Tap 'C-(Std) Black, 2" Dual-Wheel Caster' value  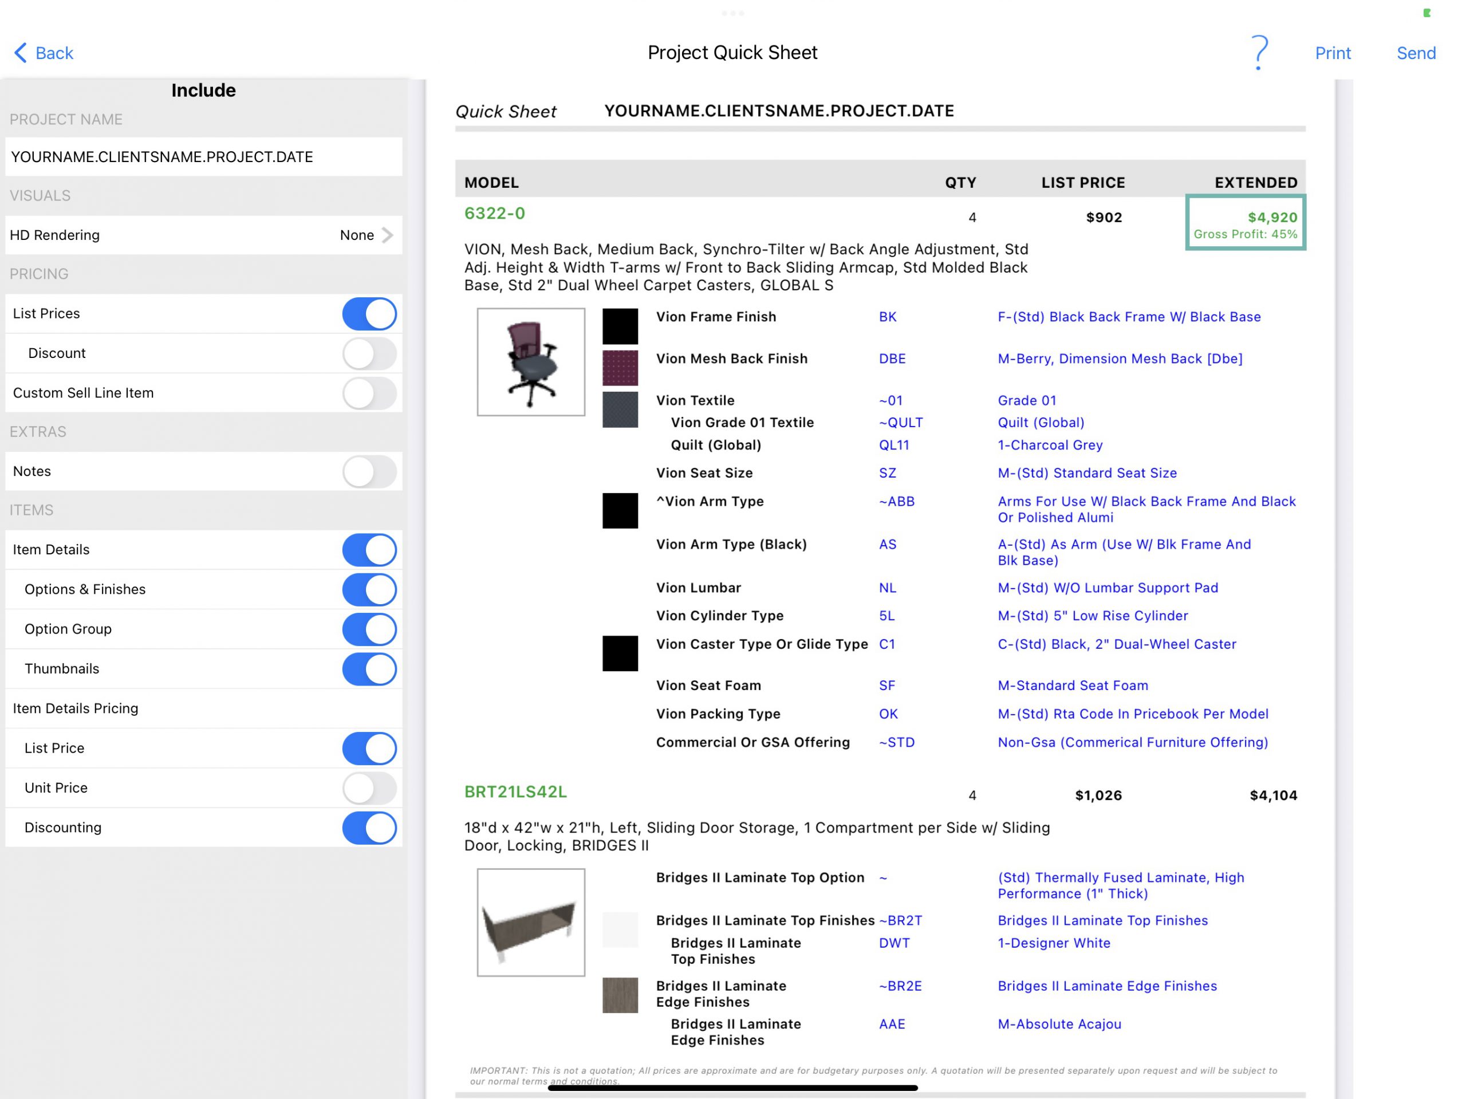pos(1117,644)
